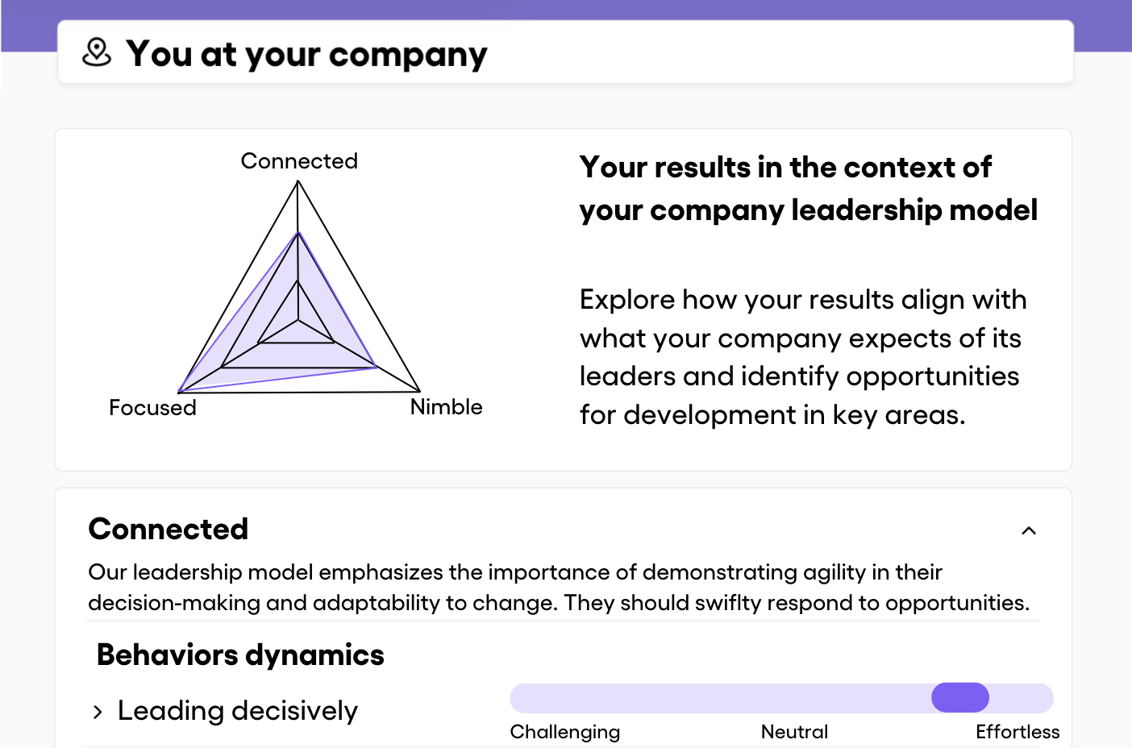This screenshot has height=748, width=1132.
Task: Click the You at your company title
Action: pyautogui.click(x=307, y=54)
